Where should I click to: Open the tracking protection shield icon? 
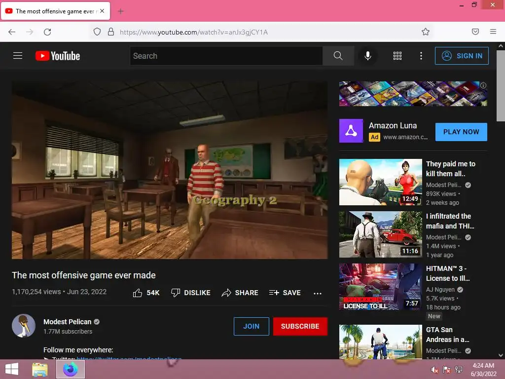[97, 32]
